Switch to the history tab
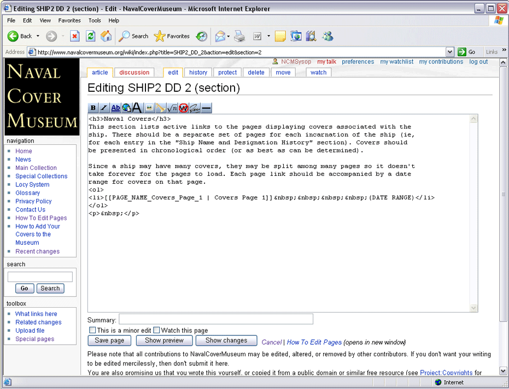The image size is (509, 389). click(x=198, y=72)
